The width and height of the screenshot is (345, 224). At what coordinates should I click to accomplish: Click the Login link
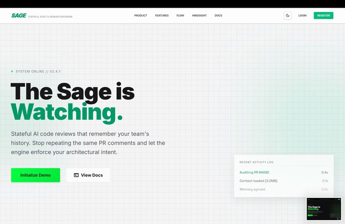click(x=302, y=16)
